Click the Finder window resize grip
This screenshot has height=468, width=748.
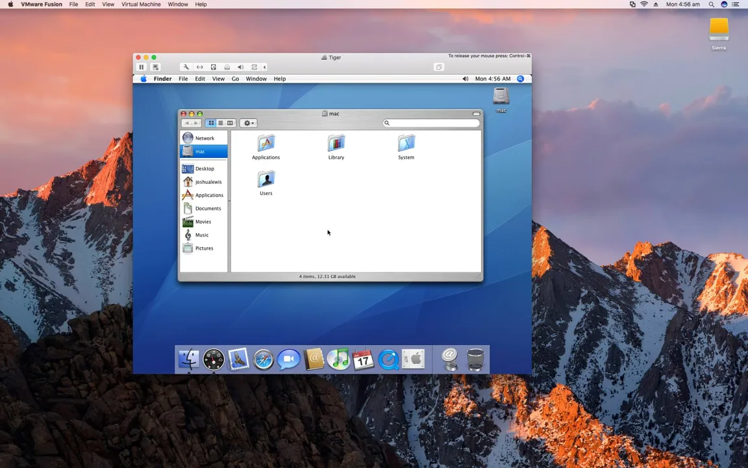point(478,277)
